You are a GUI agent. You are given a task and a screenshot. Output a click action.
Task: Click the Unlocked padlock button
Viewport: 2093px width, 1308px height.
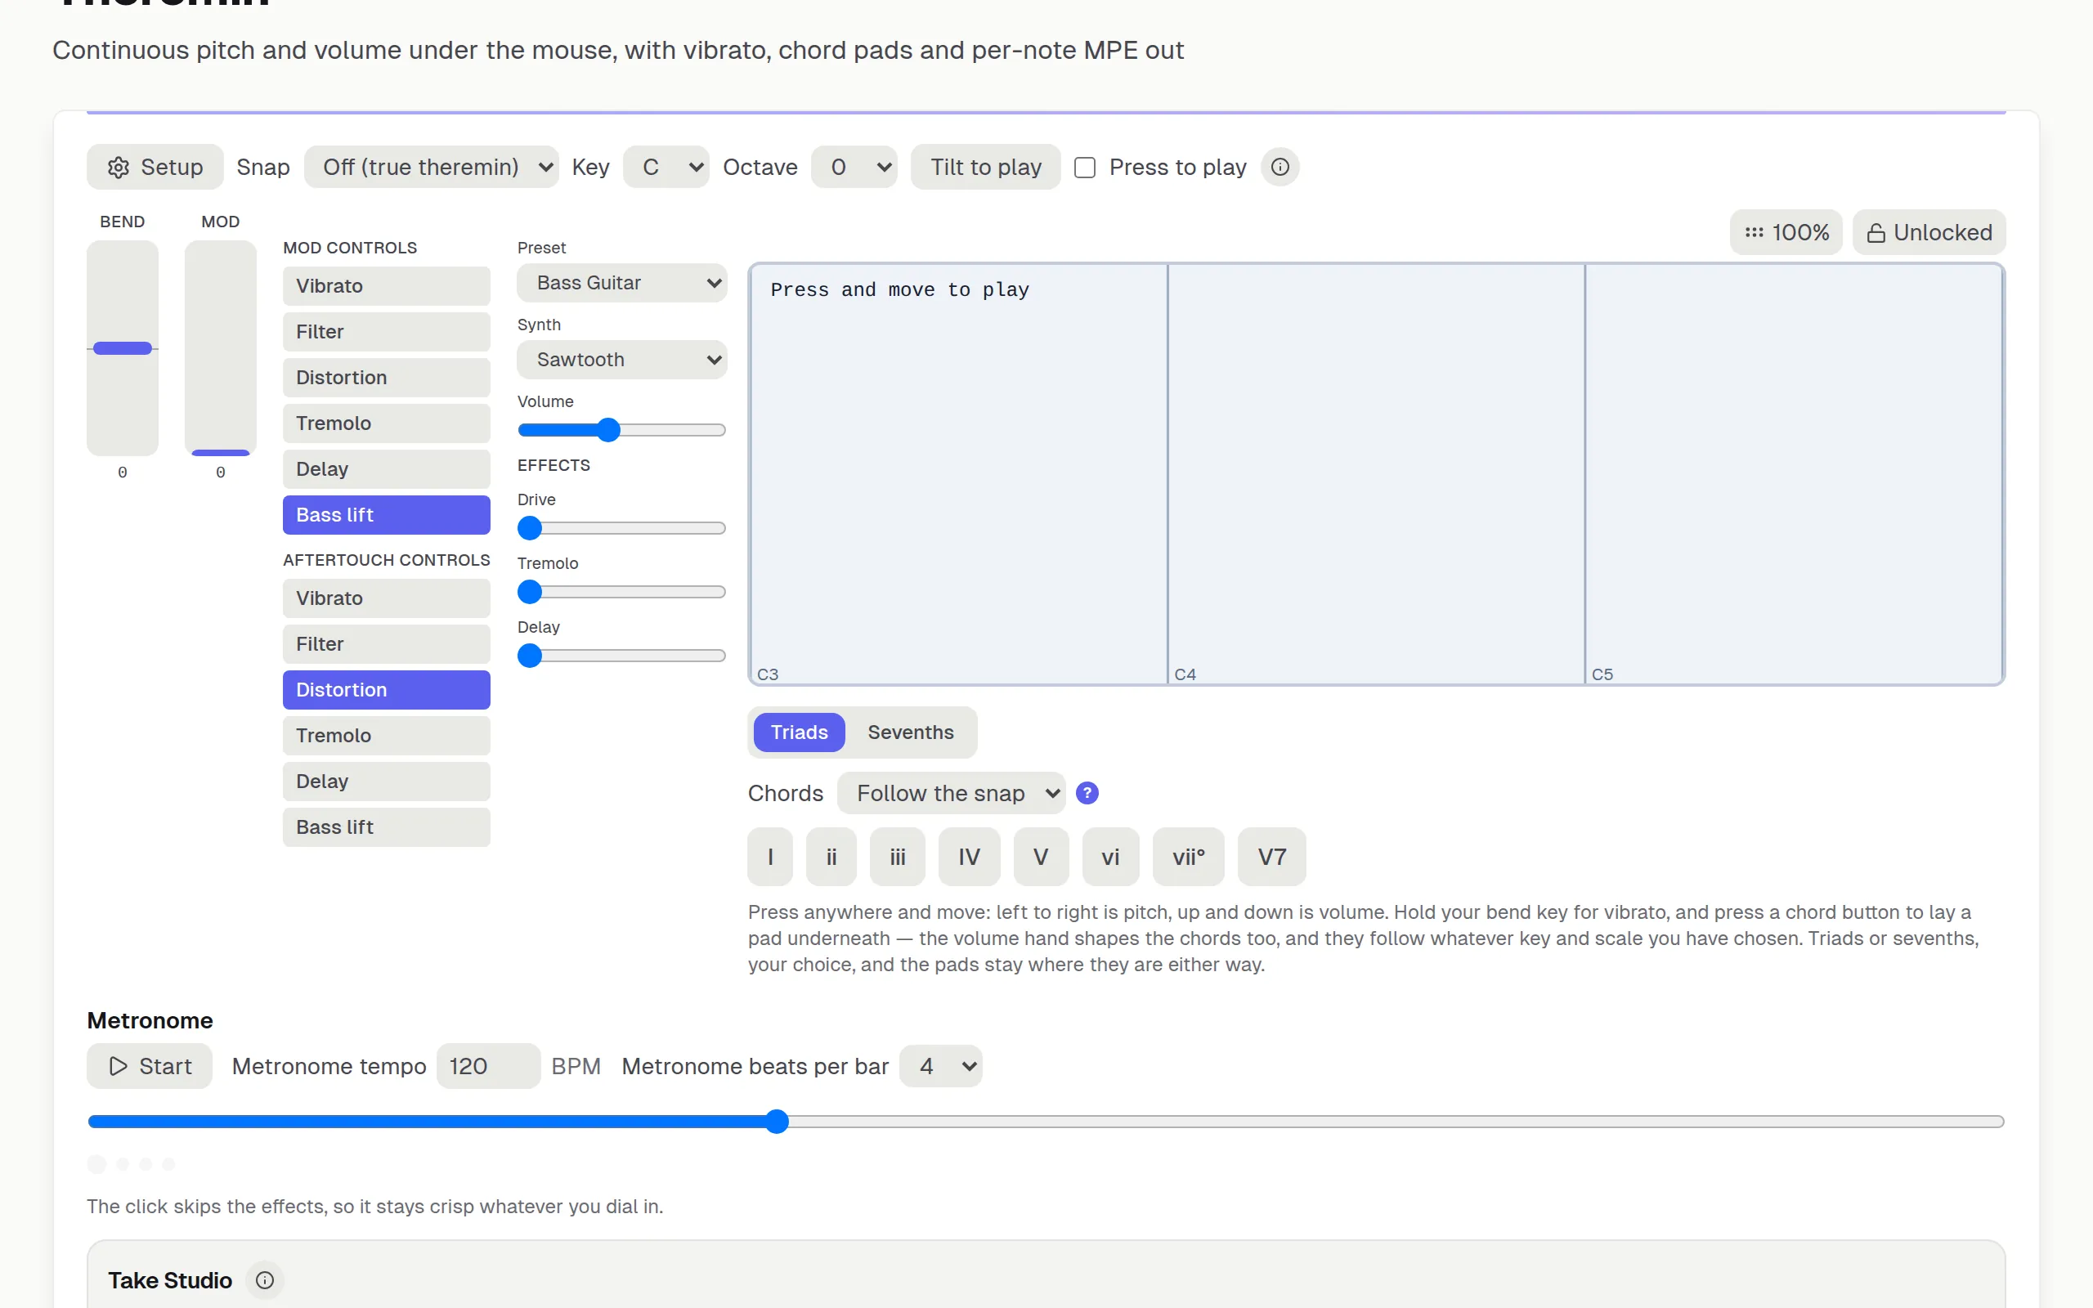(x=1929, y=233)
